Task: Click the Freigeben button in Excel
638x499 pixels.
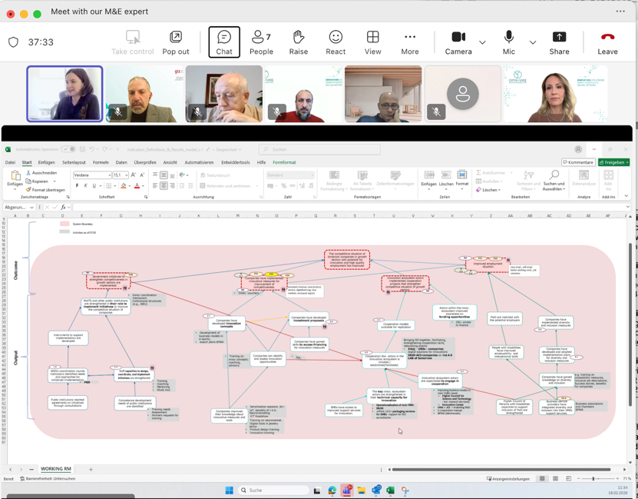Action: point(613,162)
